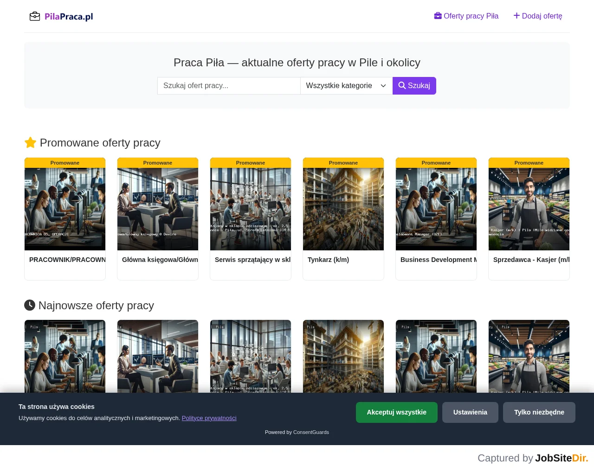Accept all cookies with Akceptuj wszystkie
The height and width of the screenshot is (472, 594).
point(397,412)
